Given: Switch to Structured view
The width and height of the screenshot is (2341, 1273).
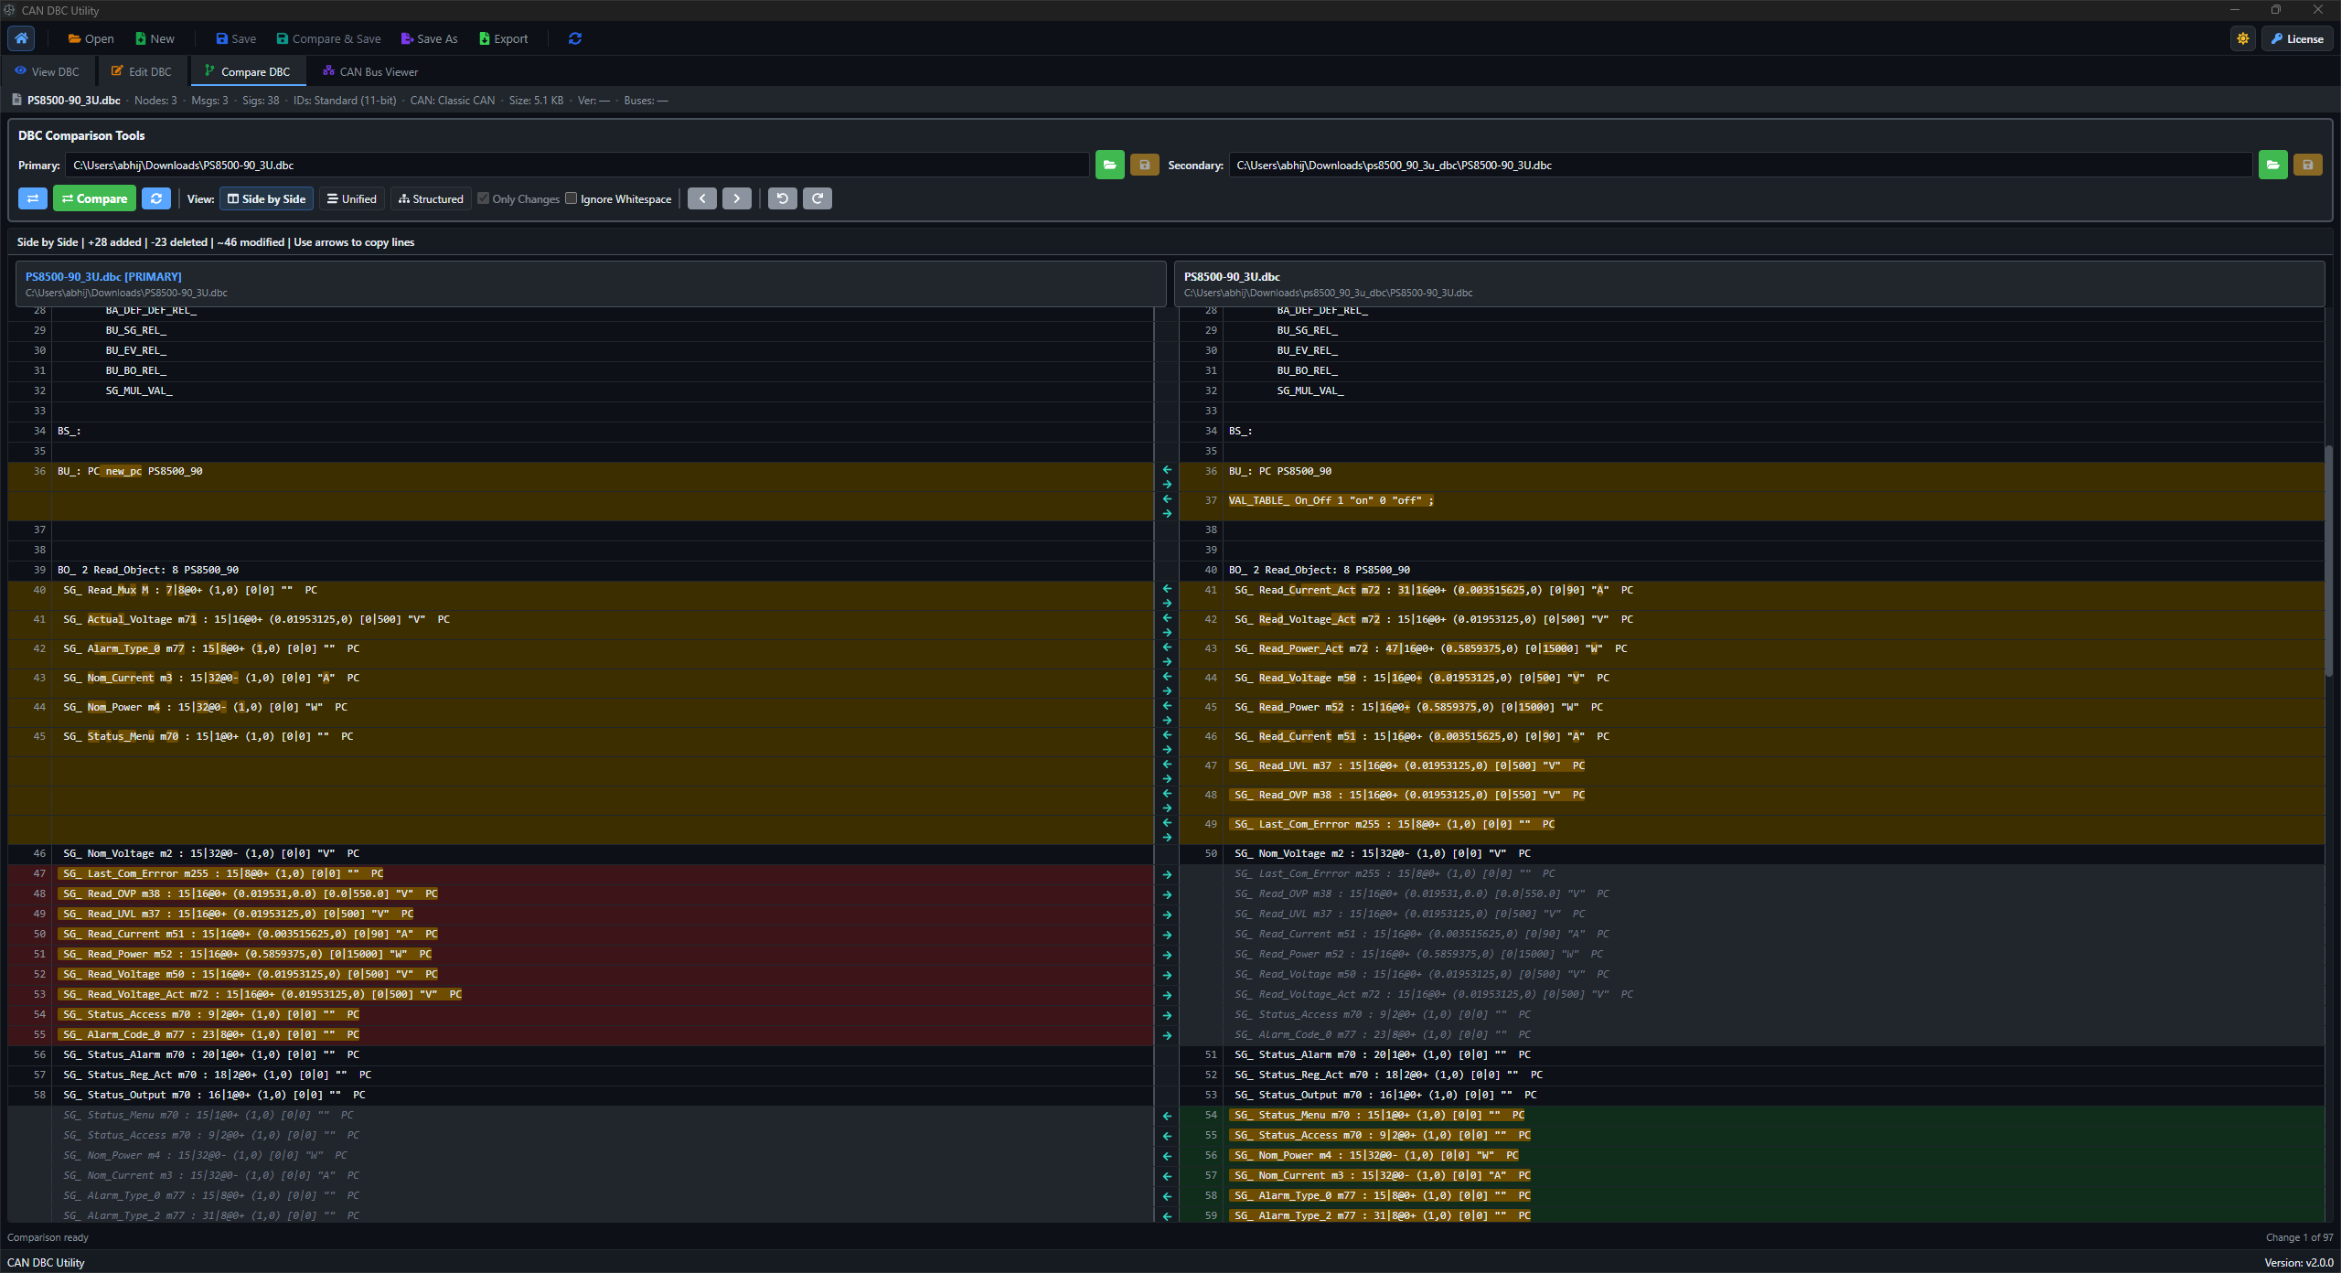Looking at the screenshot, I should coord(431,198).
